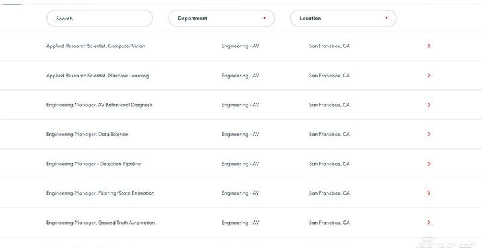
Task: Click the Department dropdown red arrow indicator
Action: point(264,18)
